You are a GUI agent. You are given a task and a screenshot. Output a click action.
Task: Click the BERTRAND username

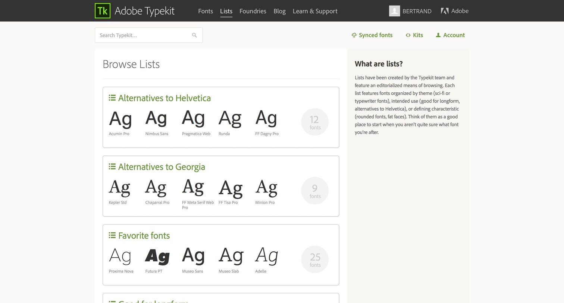click(417, 11)
